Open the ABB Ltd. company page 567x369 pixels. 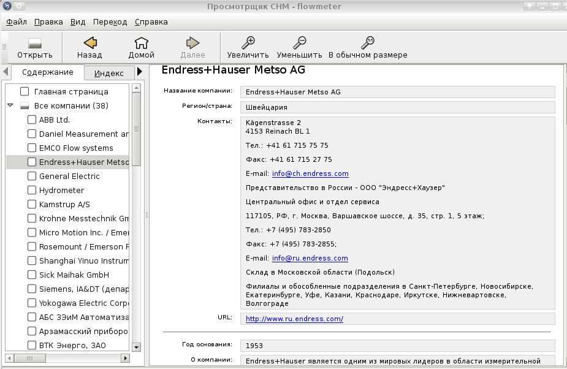(54, 120)
